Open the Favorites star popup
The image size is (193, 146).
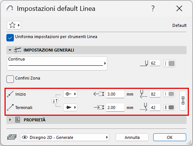point(14,25)
